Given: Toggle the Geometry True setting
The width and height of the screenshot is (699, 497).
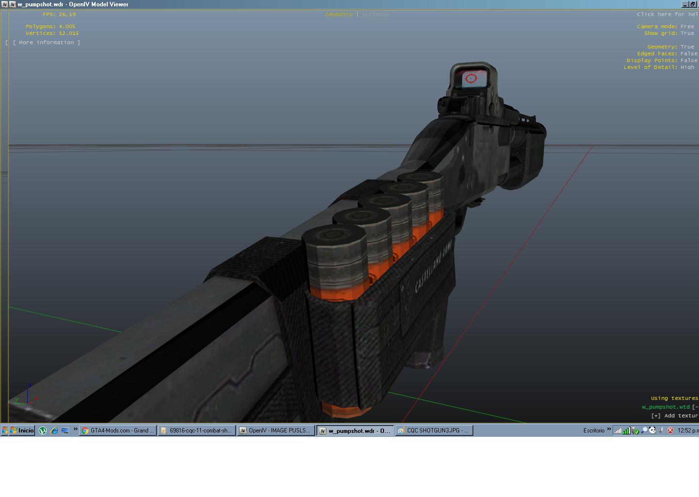Looking at the screenshot, I should [687, 47].
